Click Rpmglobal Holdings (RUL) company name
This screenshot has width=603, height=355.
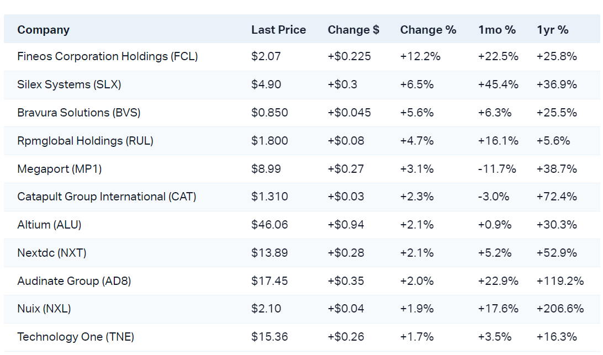click(x=85, y=141)
